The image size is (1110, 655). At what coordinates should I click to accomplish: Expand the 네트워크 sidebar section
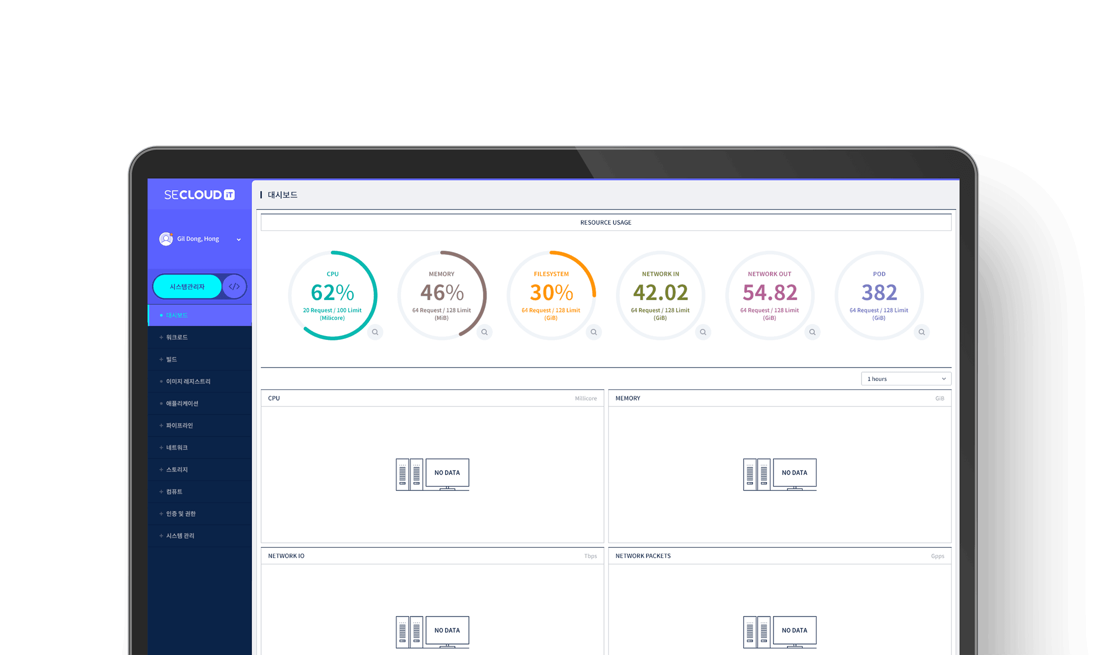[x=200, y=447]
